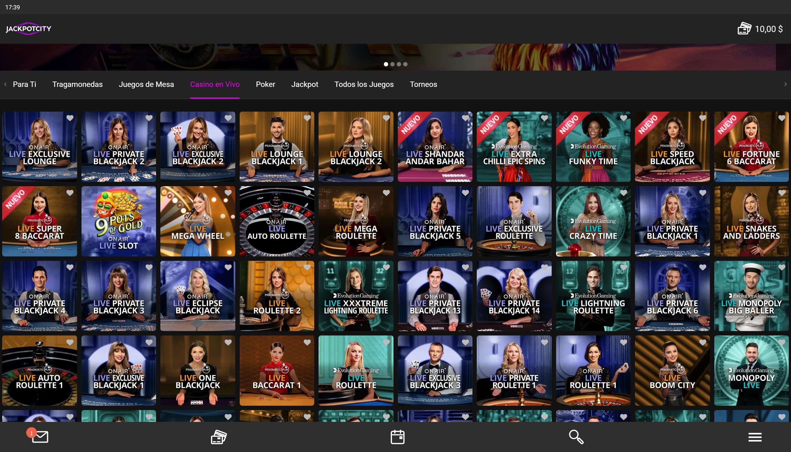Favorite Live Lounge Blackjack 2 with heart
791x452 pixels.
point(386,118)
